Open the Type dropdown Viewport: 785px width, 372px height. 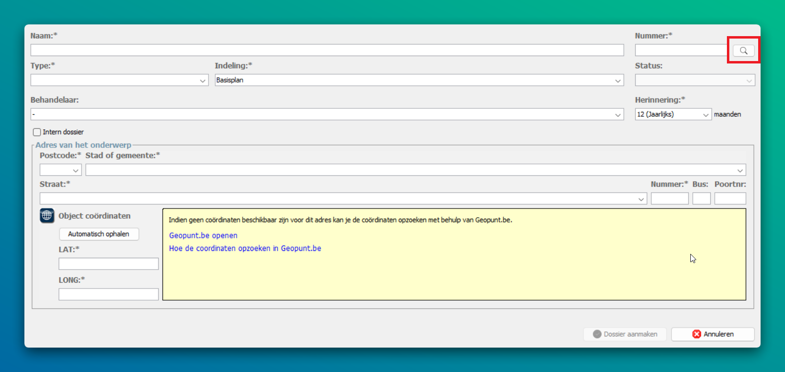(x=120, y=80)
